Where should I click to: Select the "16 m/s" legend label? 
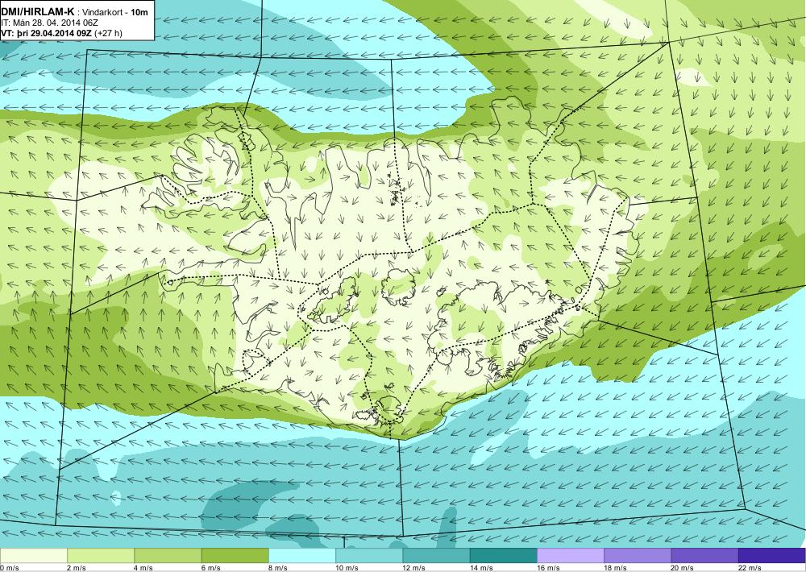tap(549, 568)
